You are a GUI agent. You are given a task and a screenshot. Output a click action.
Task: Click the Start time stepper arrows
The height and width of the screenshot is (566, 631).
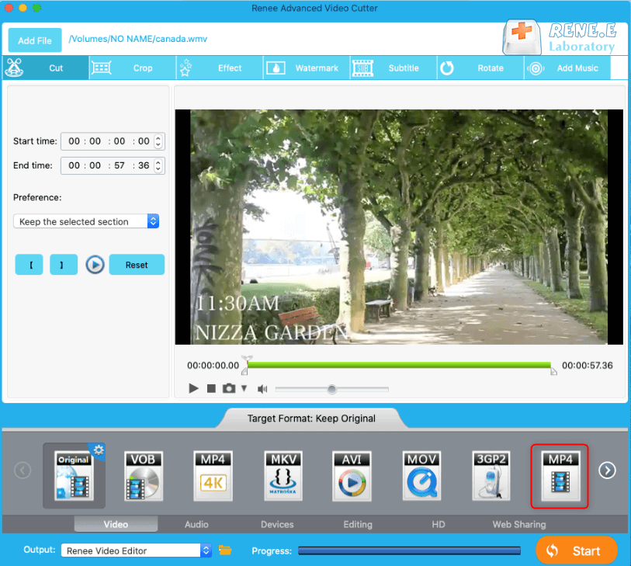[x=158, y=141]
